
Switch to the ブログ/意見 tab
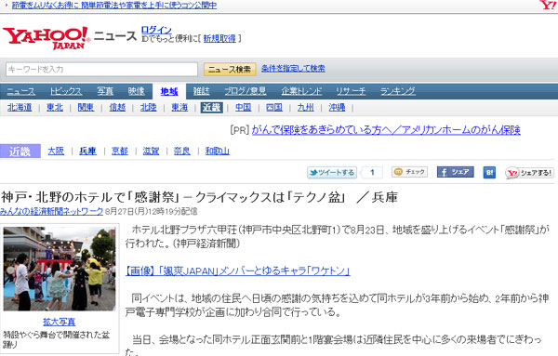tap(246, 91)
